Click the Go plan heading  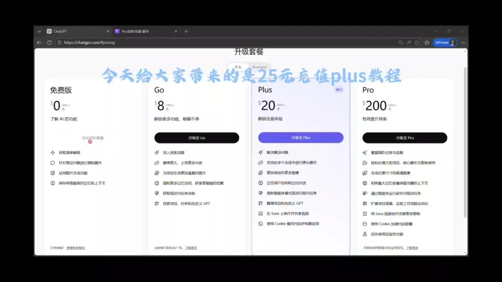click(x=159, y=90)
